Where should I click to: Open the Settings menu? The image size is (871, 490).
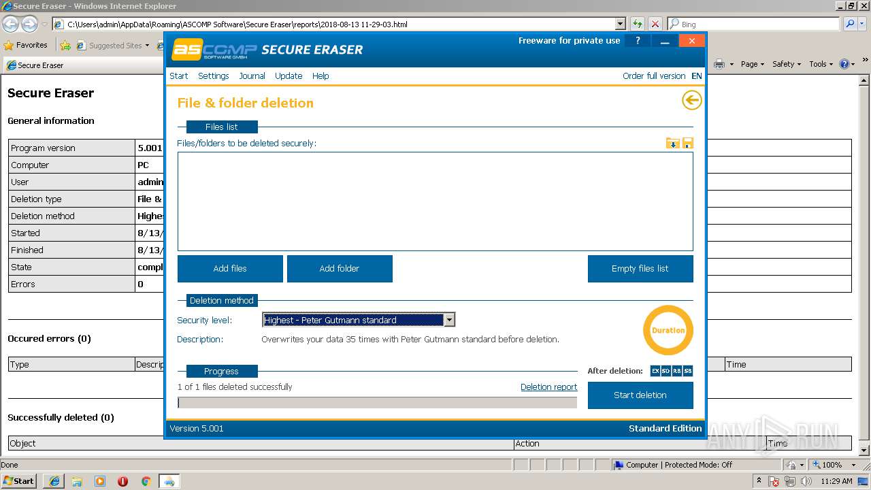coord(214,76)
